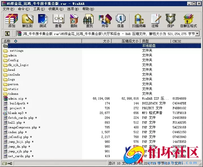Go up one folder level button
Image resolution: width=203 pixels, height=167 pixels.
(7, 34)
